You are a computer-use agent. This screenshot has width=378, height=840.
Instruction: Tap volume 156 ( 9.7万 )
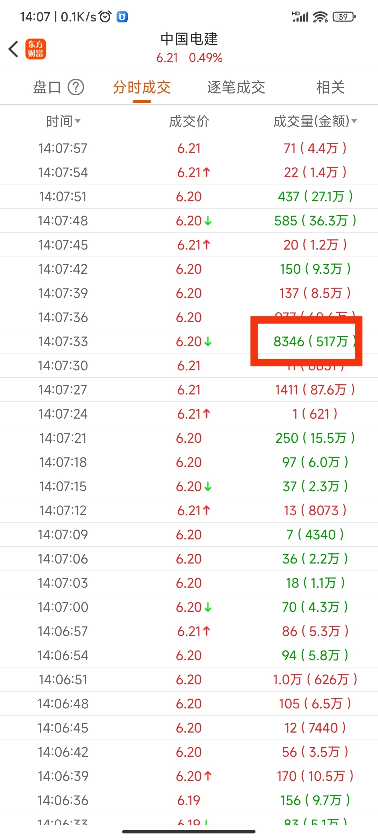[315, 800]
